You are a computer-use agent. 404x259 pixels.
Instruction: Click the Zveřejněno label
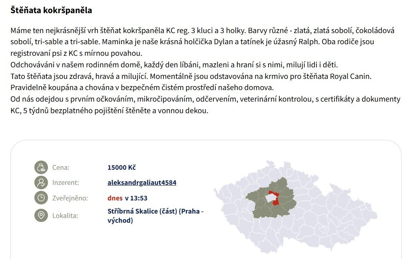70,198
